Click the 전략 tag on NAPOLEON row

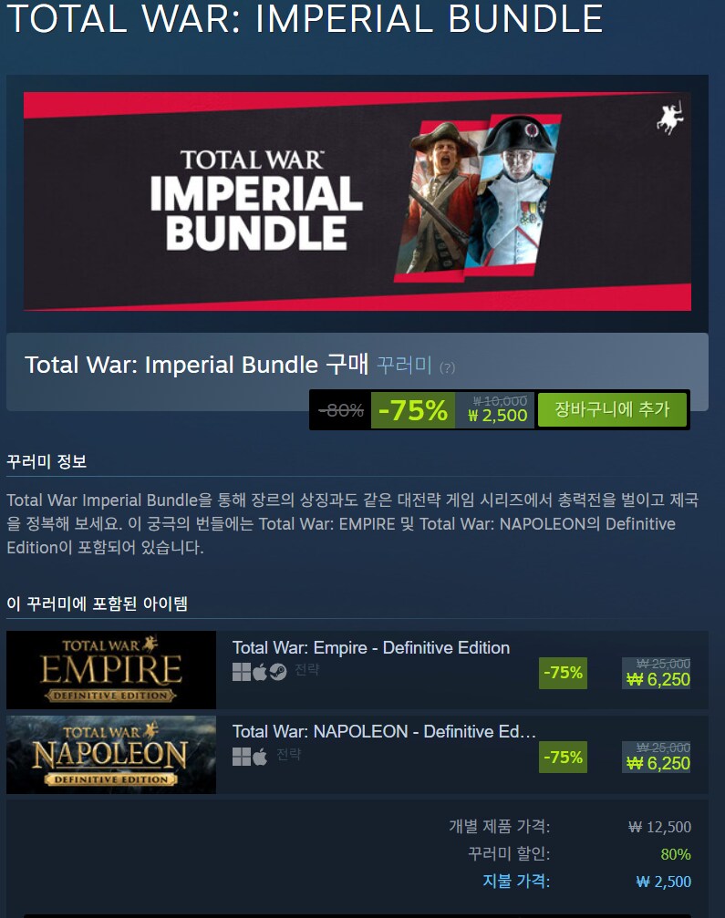pyautogui.click(x=289, y=754)
